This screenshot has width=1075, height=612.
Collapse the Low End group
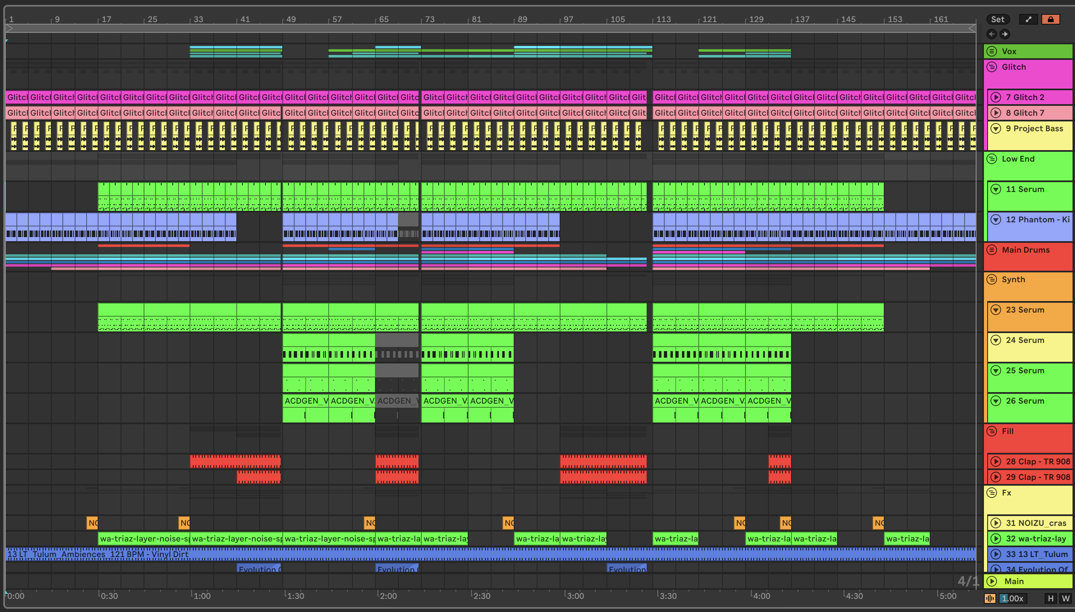992,159
